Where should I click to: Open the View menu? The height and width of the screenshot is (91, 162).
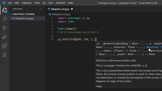pos(37,3)
